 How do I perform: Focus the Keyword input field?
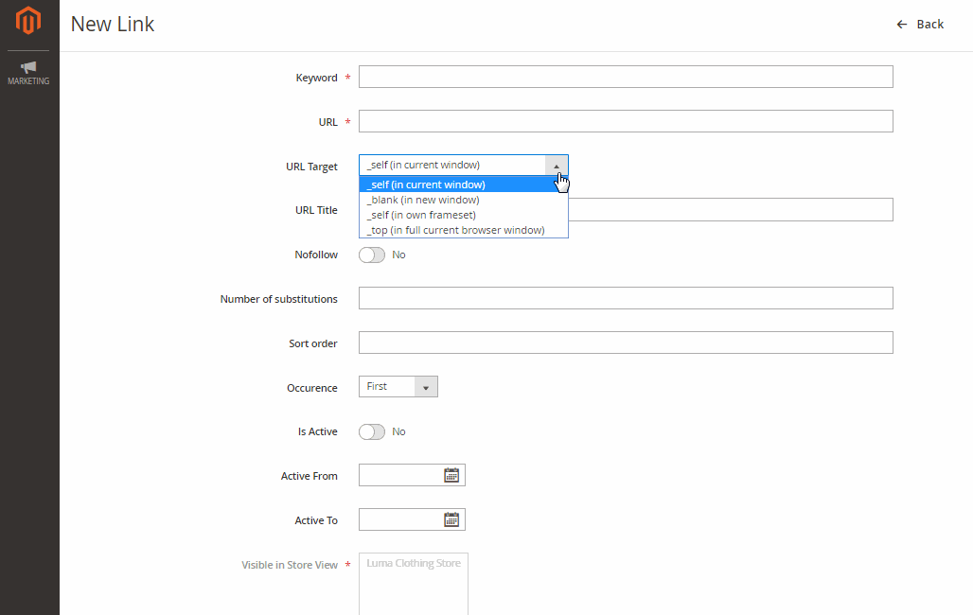[626, 77]
